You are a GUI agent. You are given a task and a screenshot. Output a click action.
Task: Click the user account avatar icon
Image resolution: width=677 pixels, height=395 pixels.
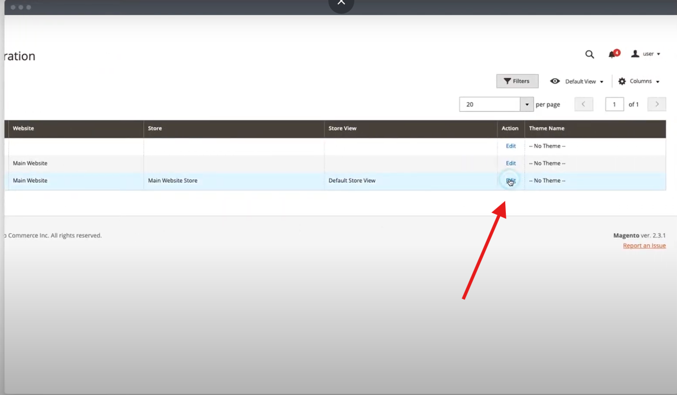click(x=635, y=53)
